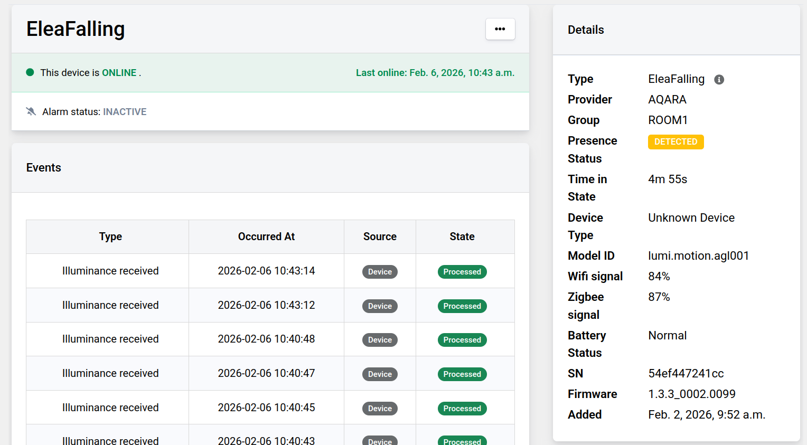This screenshot has width=807, height=445.
Task: Open the last online timestamp link
Action: coord(435,72)
